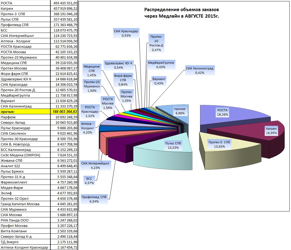Select the 'Здравсервис Юг К 0,54%' data label
The image size is (291, 250).
[119, 65]
